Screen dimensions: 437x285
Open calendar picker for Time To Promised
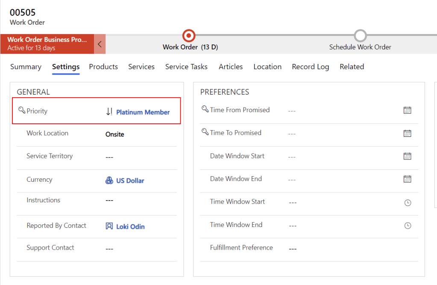click(407, 134)
